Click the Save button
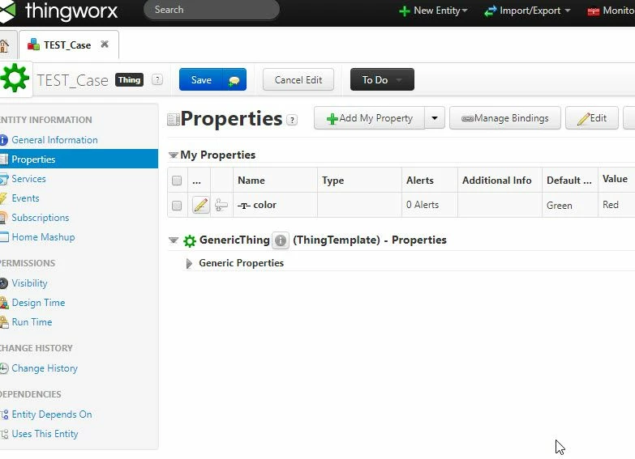The width and height of the screenshot is (635, 459). coord(201,79)
